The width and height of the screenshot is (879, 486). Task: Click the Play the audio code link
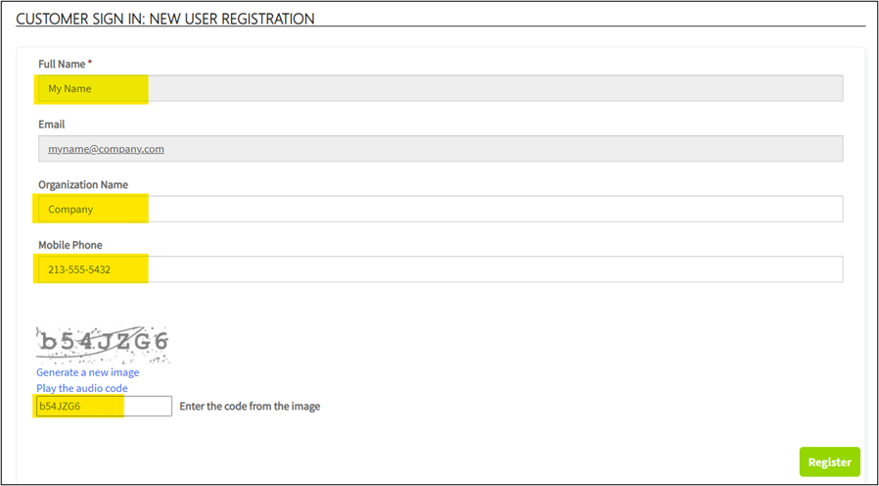[82, 388]
